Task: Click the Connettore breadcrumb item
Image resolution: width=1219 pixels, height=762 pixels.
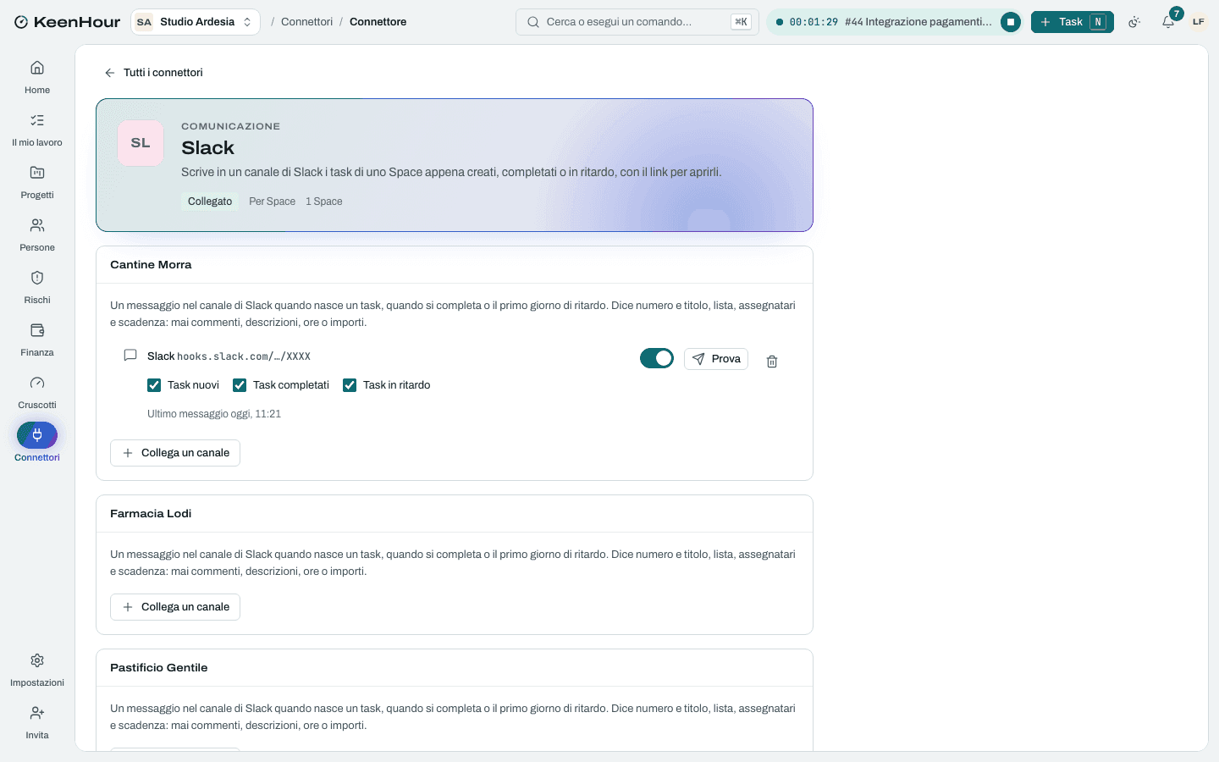Action: (x=378, y=22)
